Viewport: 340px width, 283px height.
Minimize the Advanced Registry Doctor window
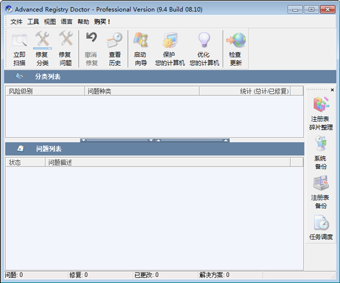pos(295,10)
